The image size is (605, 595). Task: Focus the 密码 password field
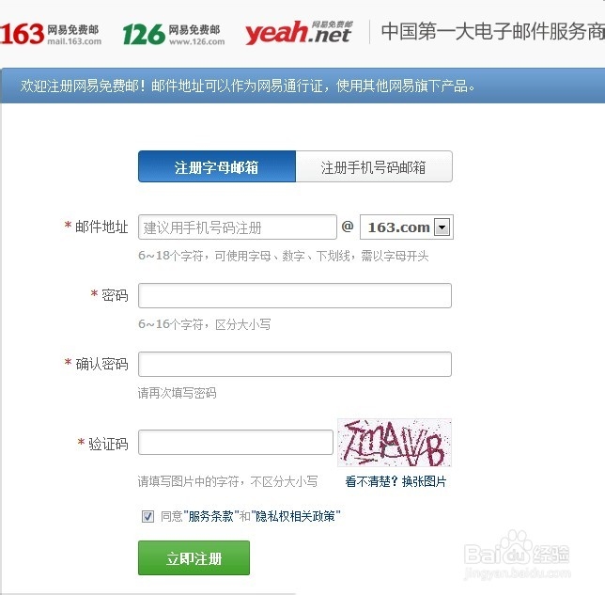click(295, 296)
